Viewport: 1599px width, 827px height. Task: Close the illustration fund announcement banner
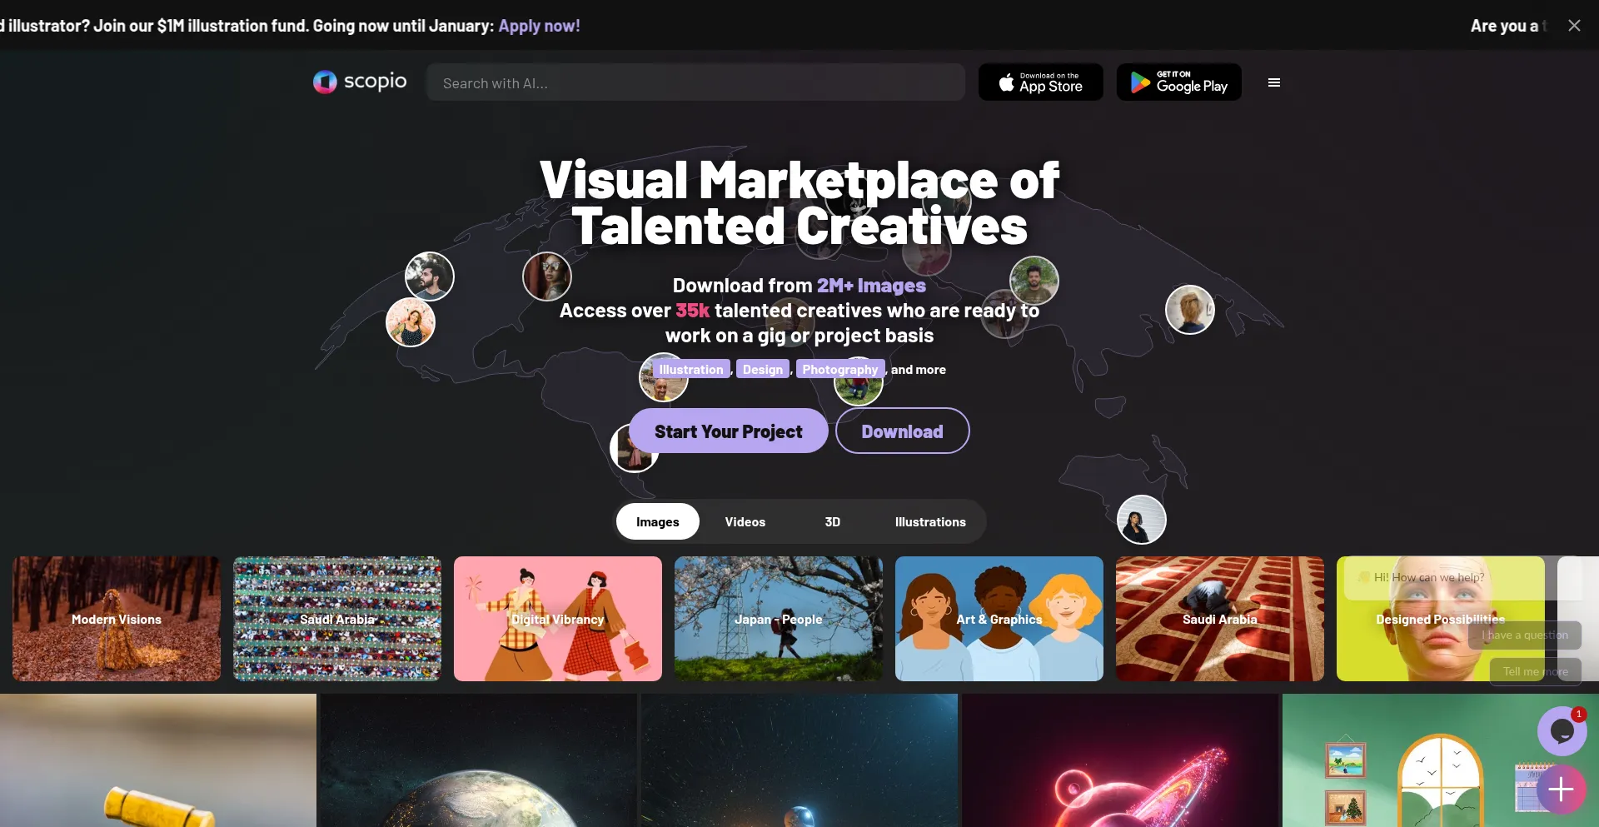pyautogui.click(x=1573, y=26)
